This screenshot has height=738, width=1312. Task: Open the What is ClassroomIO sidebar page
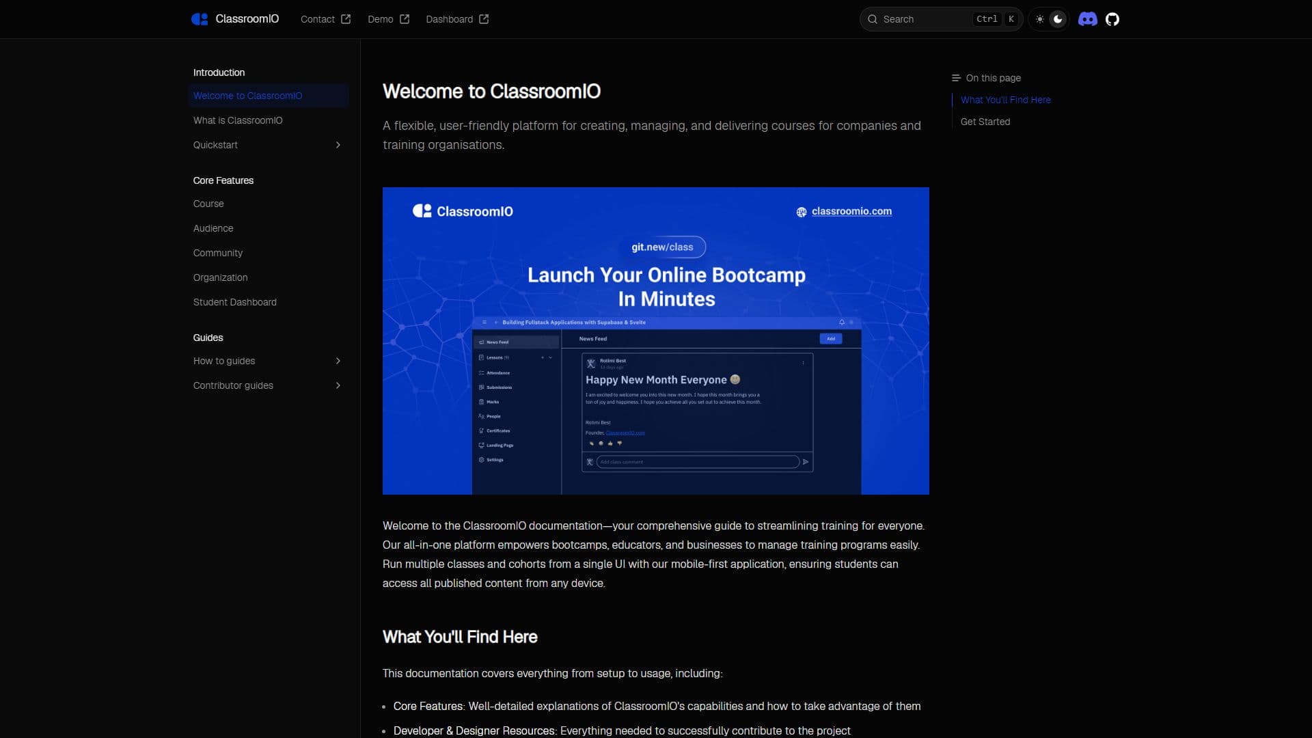pyautogui.click(x=268, y=120)
